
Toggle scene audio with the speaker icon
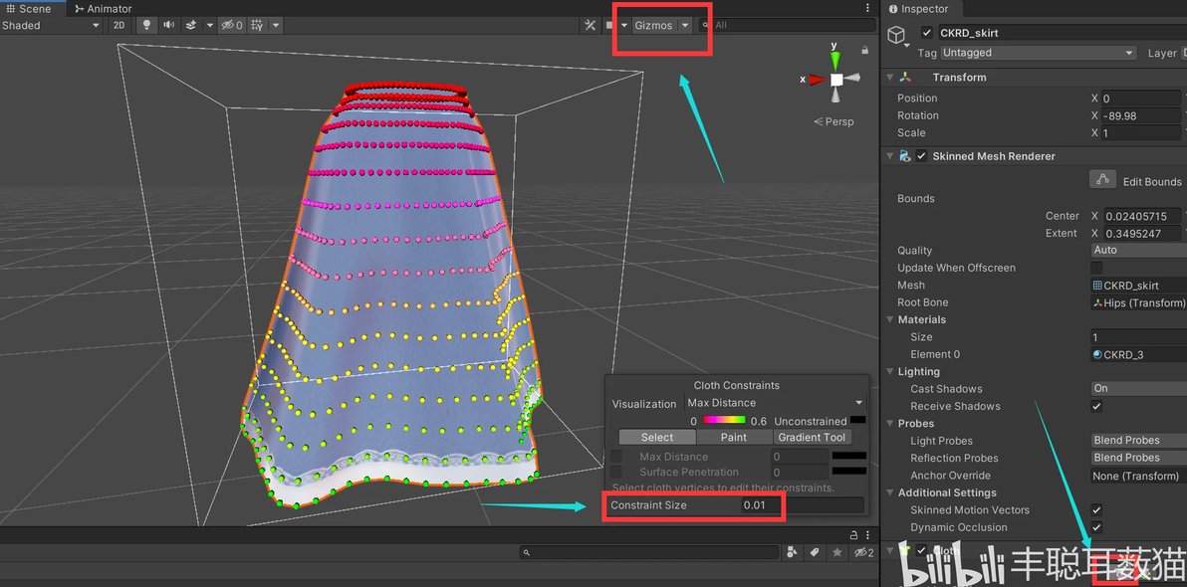click(x=168, y=25)
